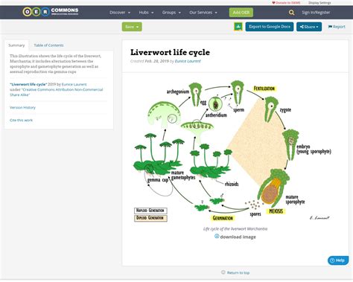
Task: Open author Eunice Laurent link under title
Action: pyautogui.click(x=188, y=61)
